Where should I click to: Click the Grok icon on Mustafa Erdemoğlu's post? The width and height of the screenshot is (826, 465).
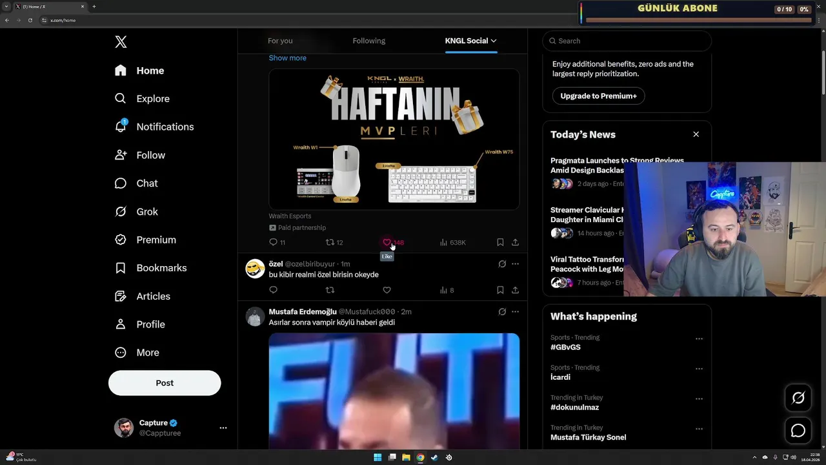point(502,311)
